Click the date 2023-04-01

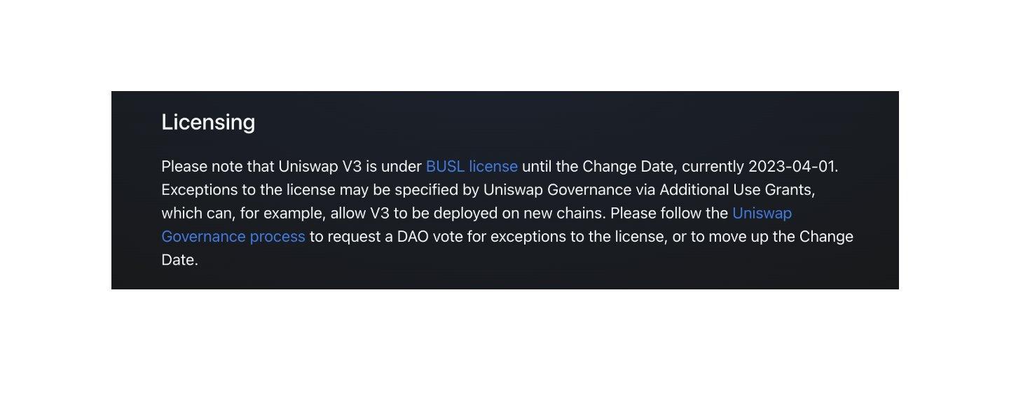point(792,167)
